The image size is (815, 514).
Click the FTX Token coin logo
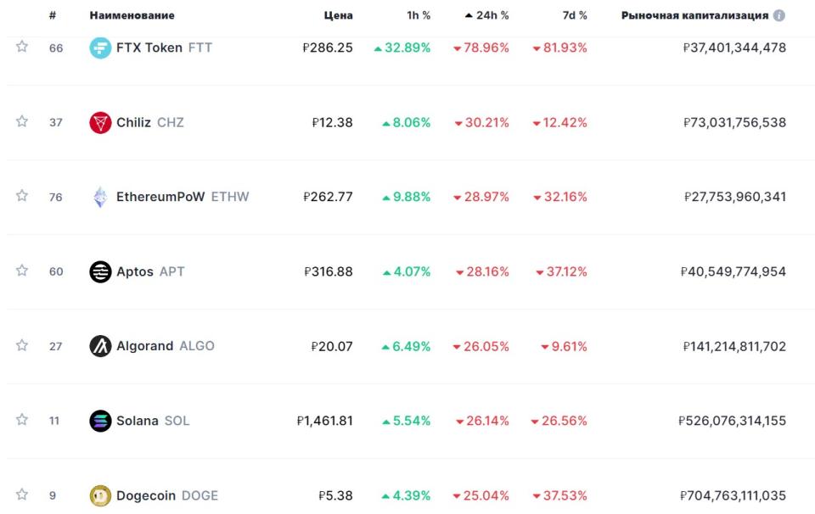pyautogui.click(x=100, y=48)
